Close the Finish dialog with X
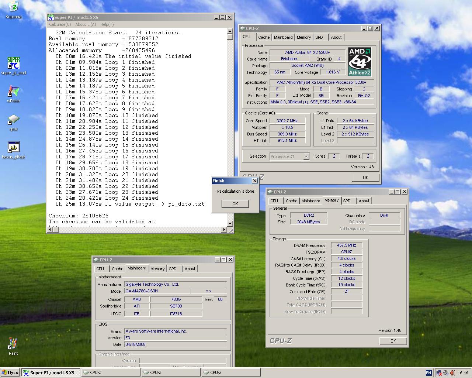Viewport: 472px width, 378px height. coord(254,181)
